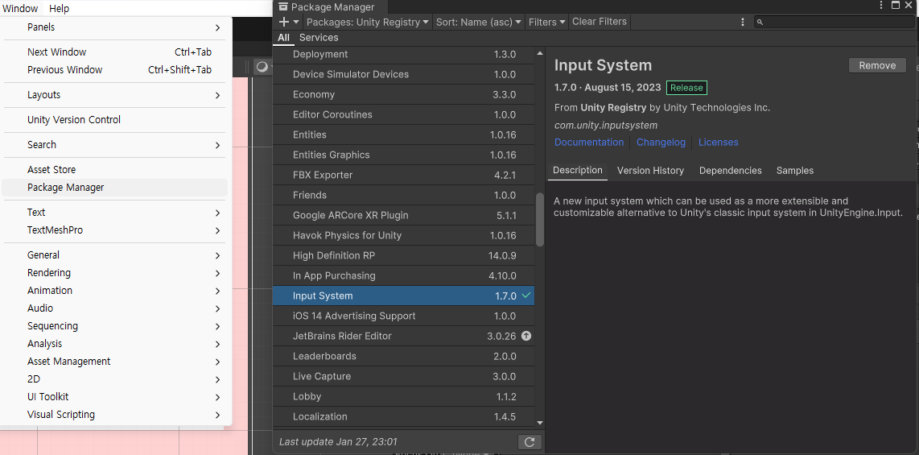The height and width of the screenshot is (455, 919).
Task: Select the Services tab
Action: click(x=318, y=38)
